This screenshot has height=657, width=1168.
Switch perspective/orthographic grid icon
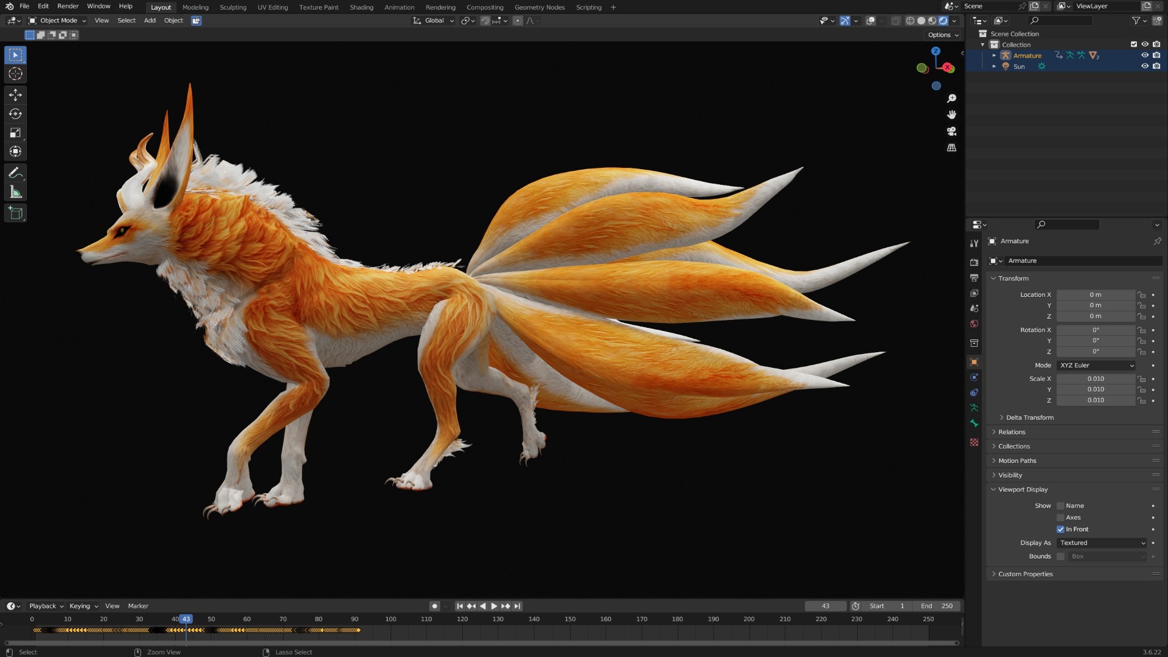point(951,148)
